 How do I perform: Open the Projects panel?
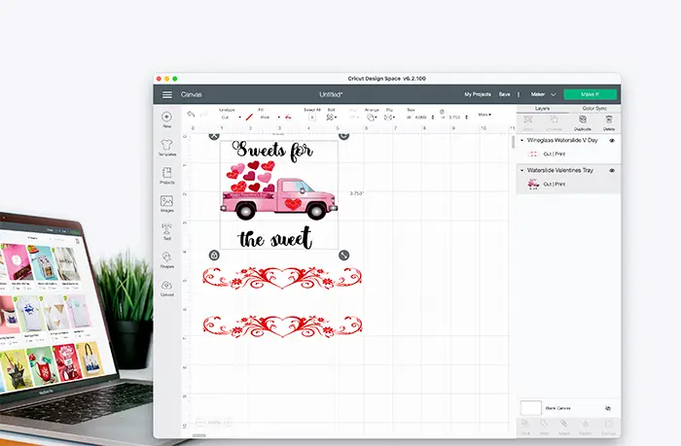[x=166, y=173]
